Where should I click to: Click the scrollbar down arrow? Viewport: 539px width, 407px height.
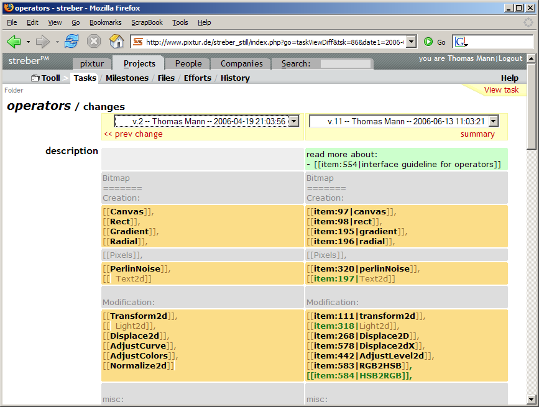coord(531,400)
